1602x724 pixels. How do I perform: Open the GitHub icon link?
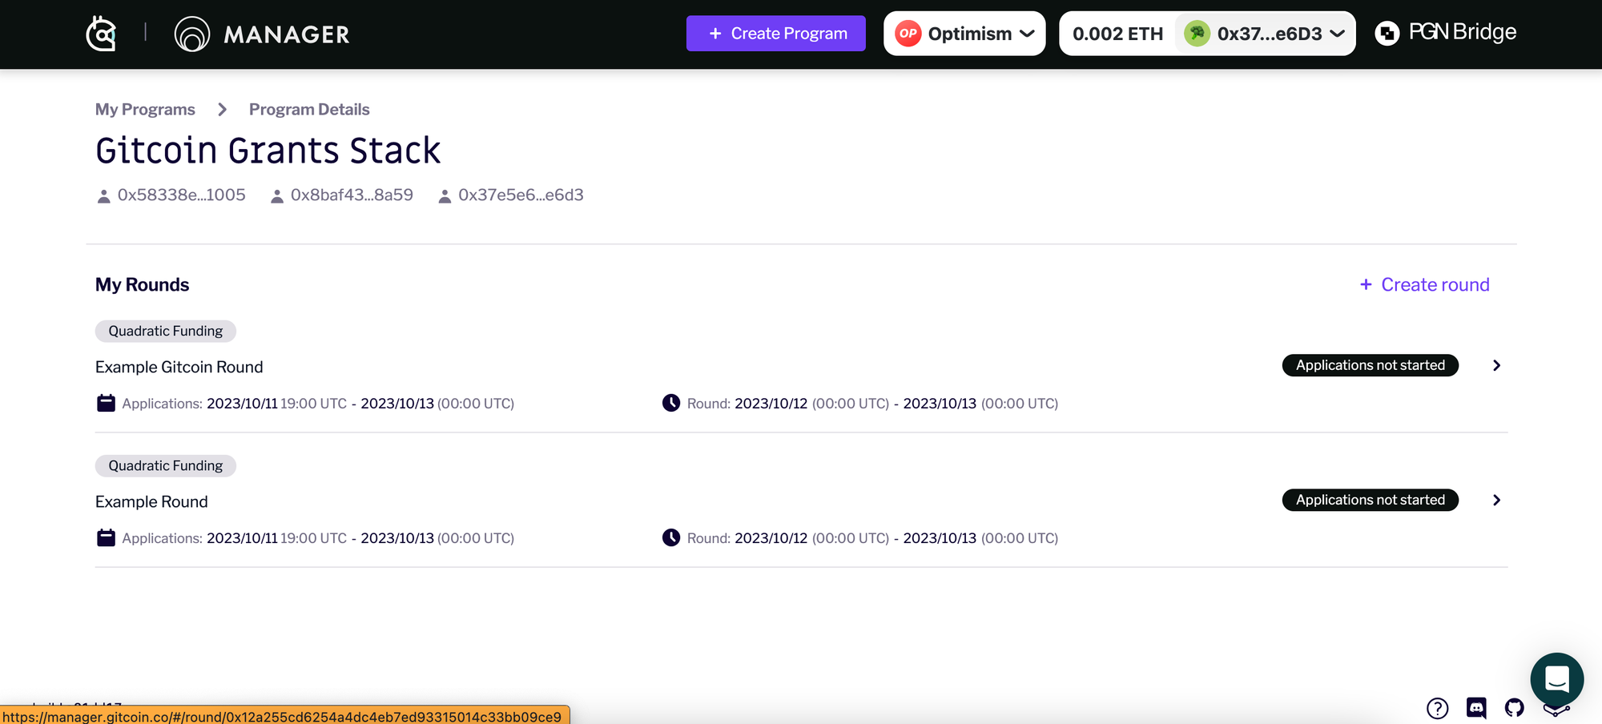click(x=1514, y=708)
